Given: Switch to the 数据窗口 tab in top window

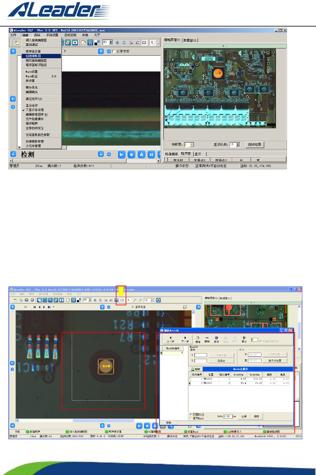Looking at the screenshot, I should click(x=190, y=40).
